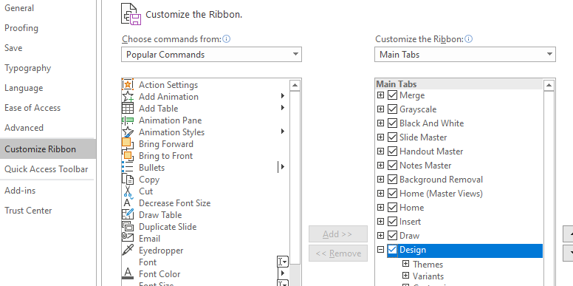The image size is (573, 286).
Task: Disable the Draw tab checkbox
Action: 392,235
